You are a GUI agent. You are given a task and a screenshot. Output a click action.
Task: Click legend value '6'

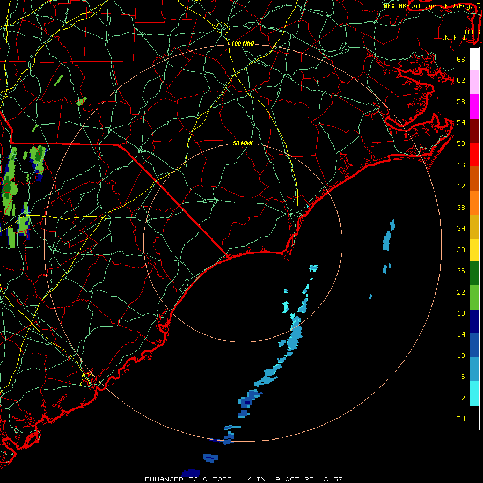tap(463, 377)
